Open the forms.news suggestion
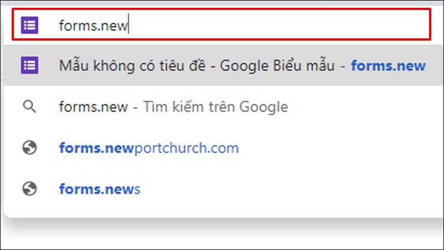The width and height of the screenshot is (444, 250). click(224, 189)
